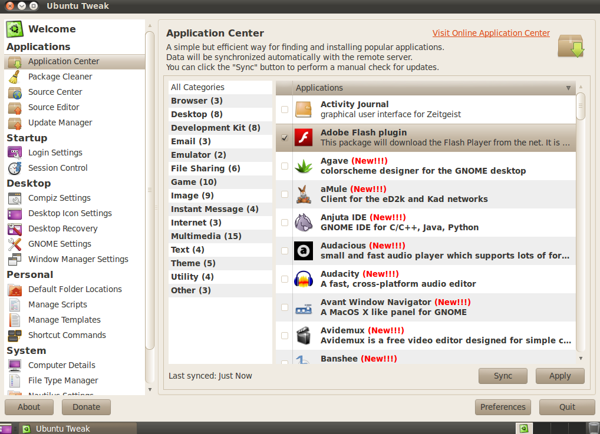600x434 pixels.
Task: Click the sidebar scroll down arrow
Action: 150,389
